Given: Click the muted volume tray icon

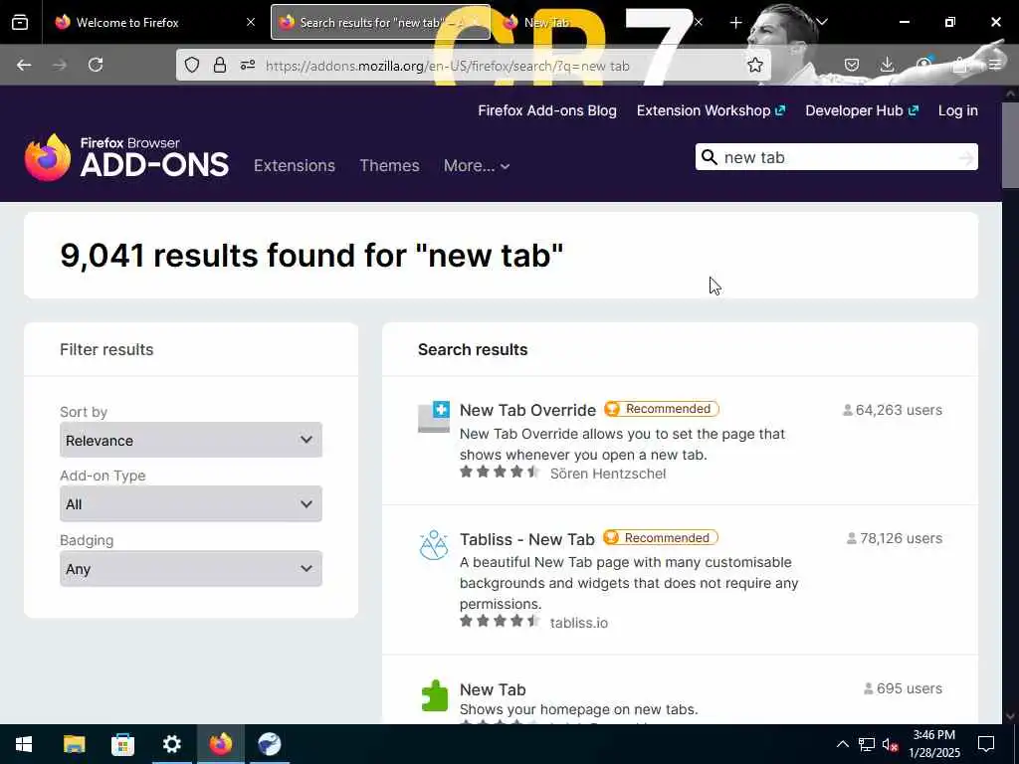Looking at the screenshot, I should (890, 744).
